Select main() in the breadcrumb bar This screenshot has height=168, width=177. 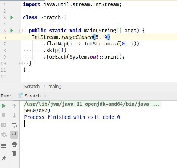point(55,87)
